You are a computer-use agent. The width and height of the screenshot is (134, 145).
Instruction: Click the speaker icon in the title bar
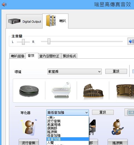tap(4, 4)
